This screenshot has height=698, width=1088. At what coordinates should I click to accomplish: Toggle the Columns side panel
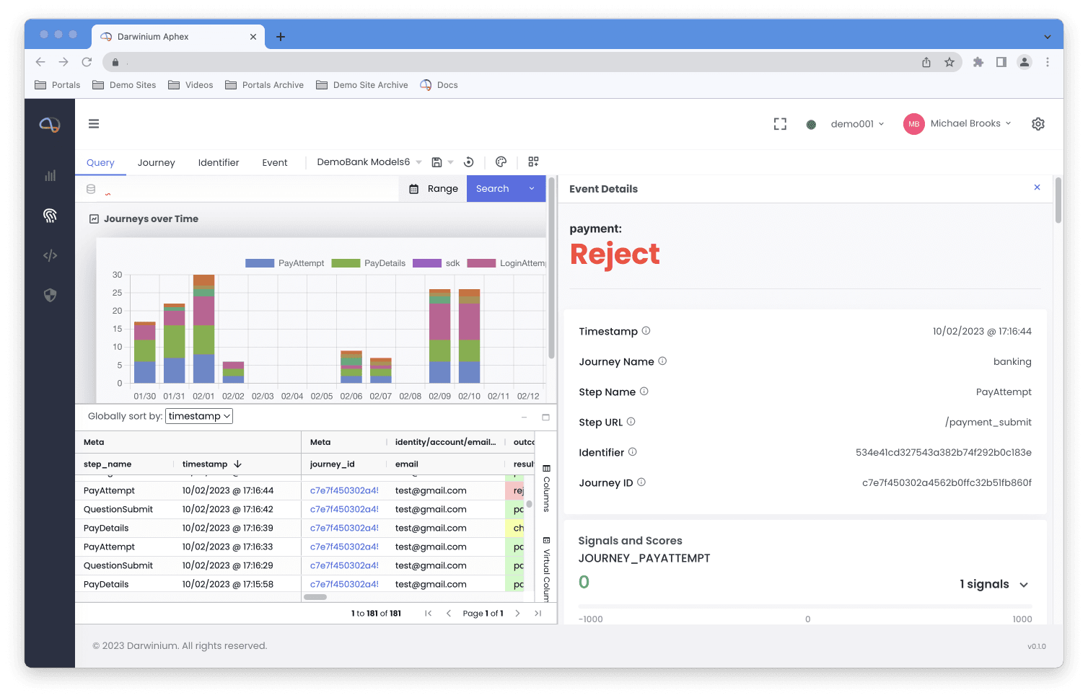(546, 489)
